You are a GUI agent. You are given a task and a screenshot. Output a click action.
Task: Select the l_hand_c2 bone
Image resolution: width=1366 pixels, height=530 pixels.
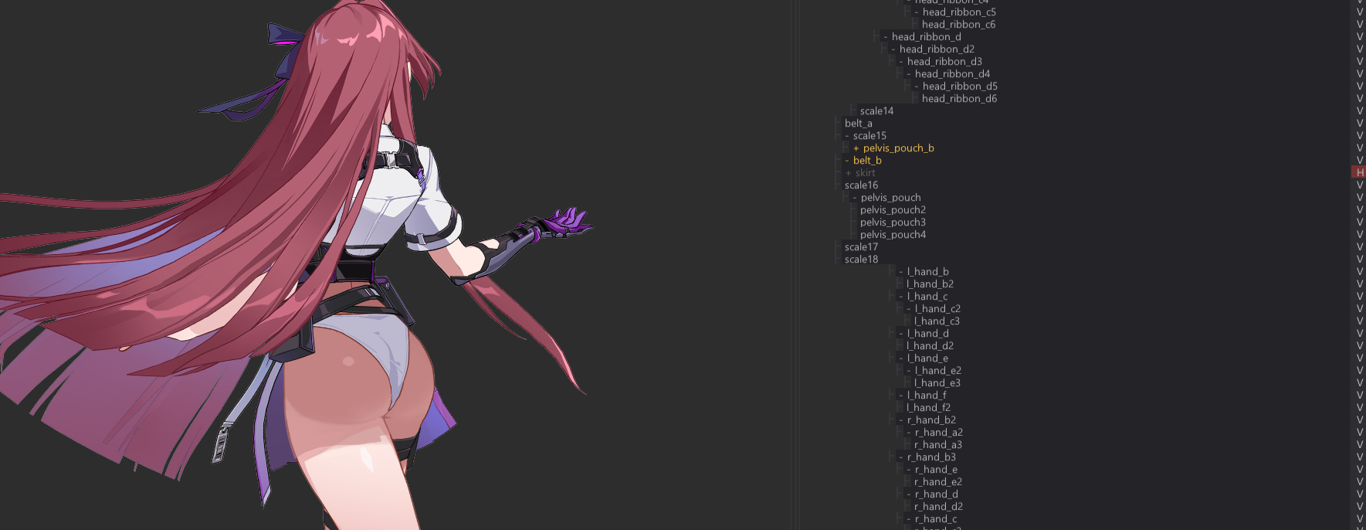(x=937, y=308)
